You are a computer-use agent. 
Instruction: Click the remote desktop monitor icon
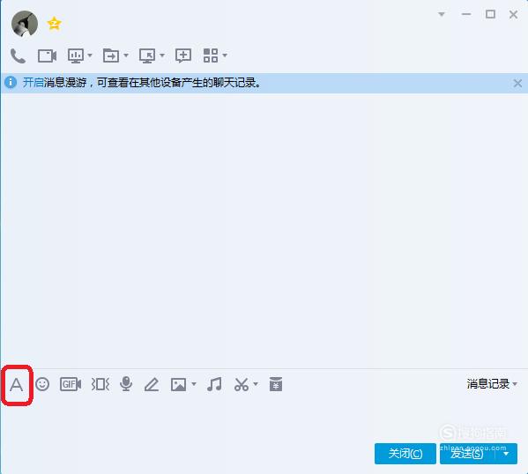(147, 56)
